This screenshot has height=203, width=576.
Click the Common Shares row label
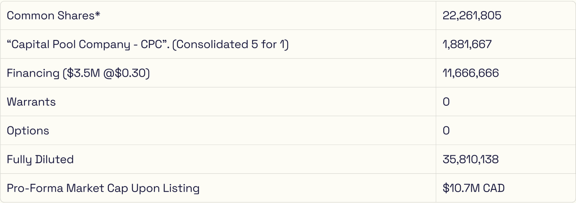click(51, 16)
